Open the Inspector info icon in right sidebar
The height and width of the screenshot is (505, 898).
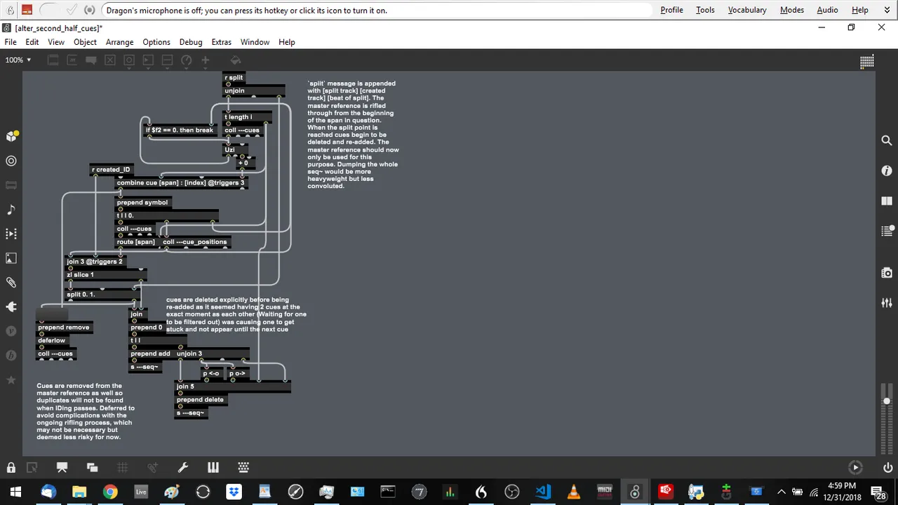click(887, 170)
